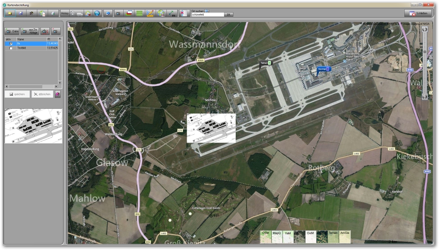Toggle green stacked layers icon
The height and width of the screenshot is (250, 439).
[x=139, y=13]
